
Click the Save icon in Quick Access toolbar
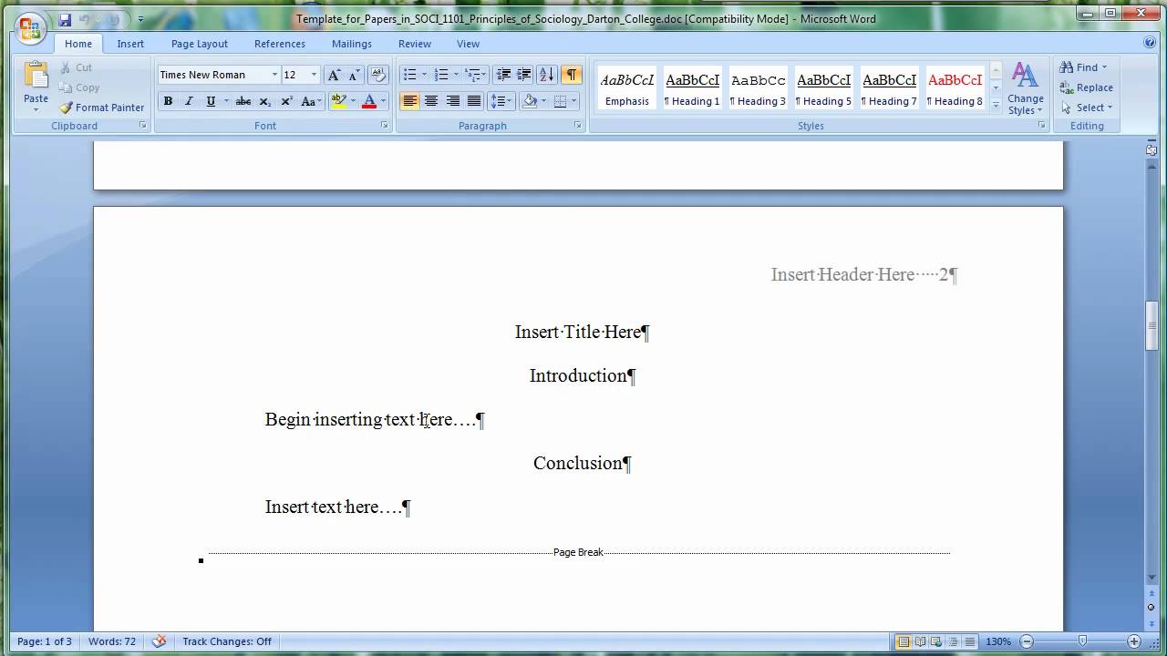(x=65, y=19)
